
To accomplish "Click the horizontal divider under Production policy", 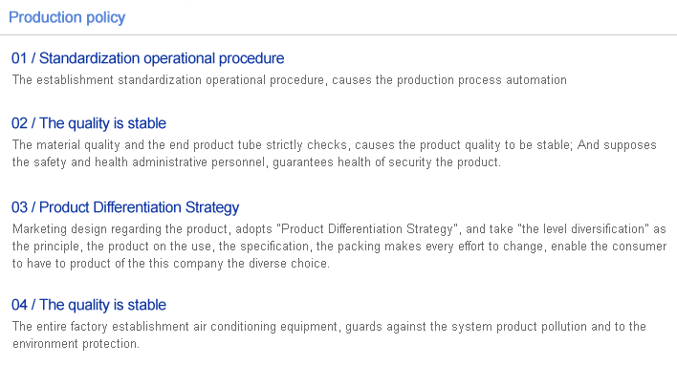I will pos(338,34).
